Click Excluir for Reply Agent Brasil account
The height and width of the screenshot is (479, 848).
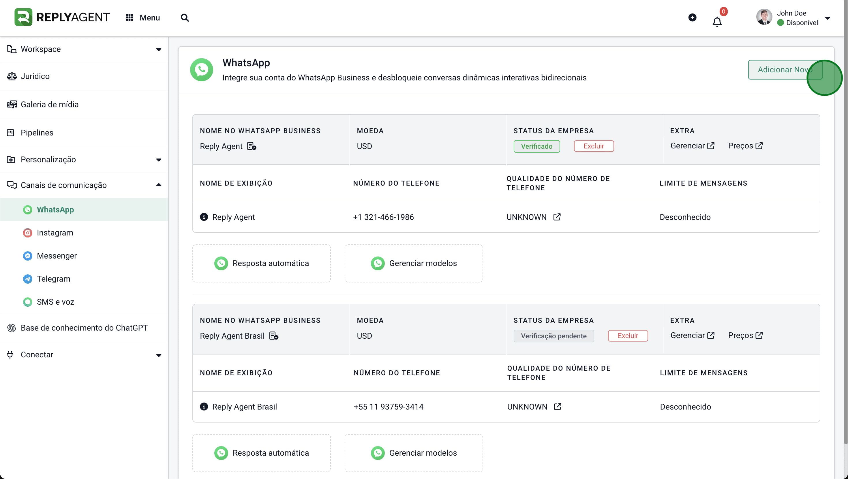pos(628,336)
